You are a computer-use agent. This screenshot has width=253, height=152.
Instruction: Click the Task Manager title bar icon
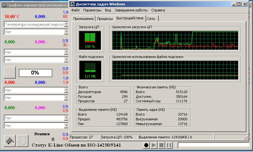(x=73, y=4)
